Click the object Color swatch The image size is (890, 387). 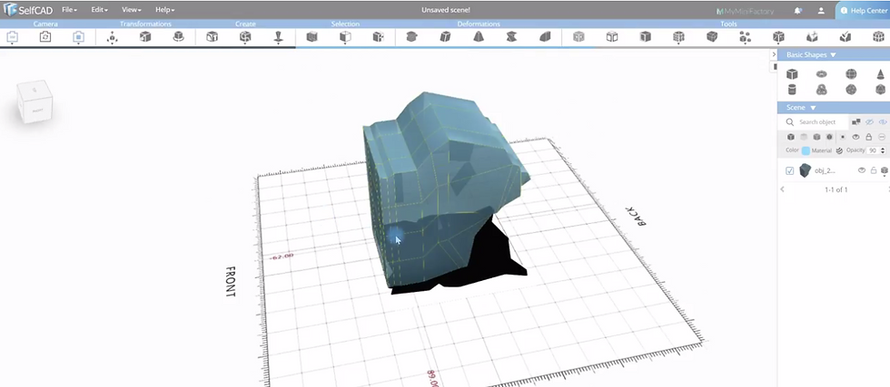pyautogui.click(x=806, y=150)
